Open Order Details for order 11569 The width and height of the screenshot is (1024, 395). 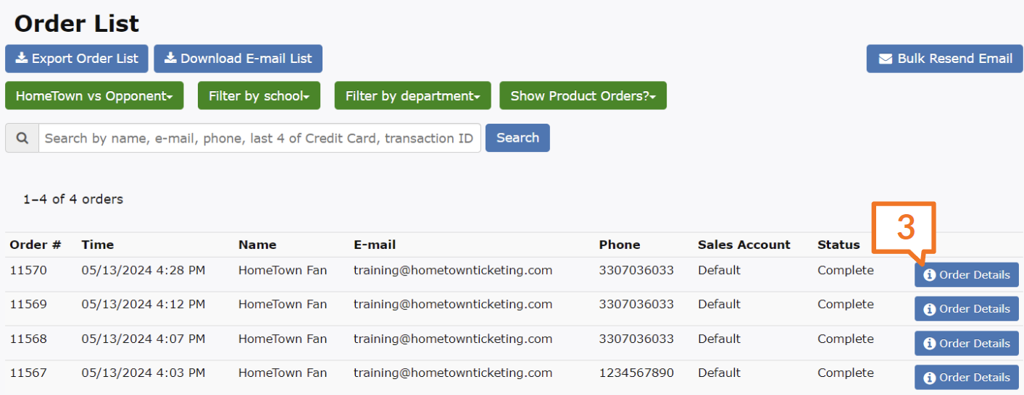tap(967, 309)
